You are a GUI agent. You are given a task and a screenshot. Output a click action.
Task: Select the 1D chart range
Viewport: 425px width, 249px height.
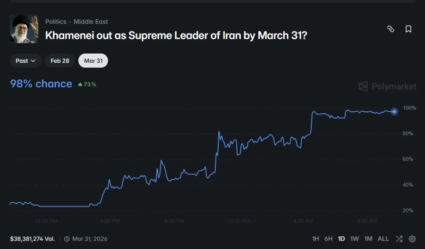342,239
